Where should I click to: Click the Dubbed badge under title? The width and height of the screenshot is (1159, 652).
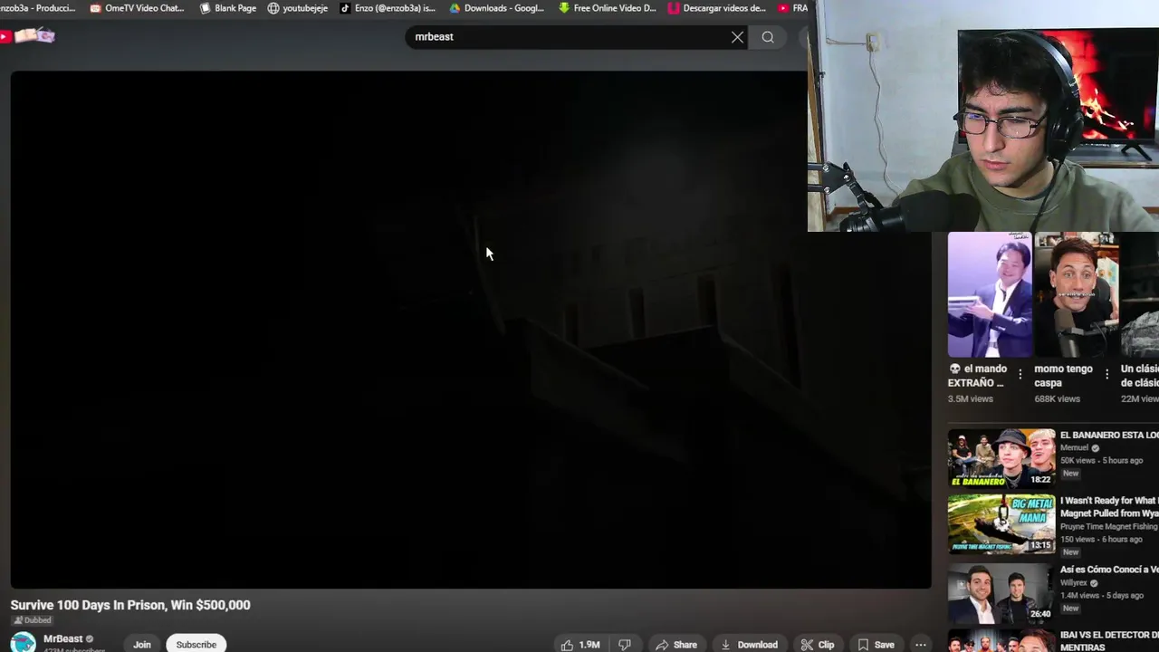tap(33, 620)
